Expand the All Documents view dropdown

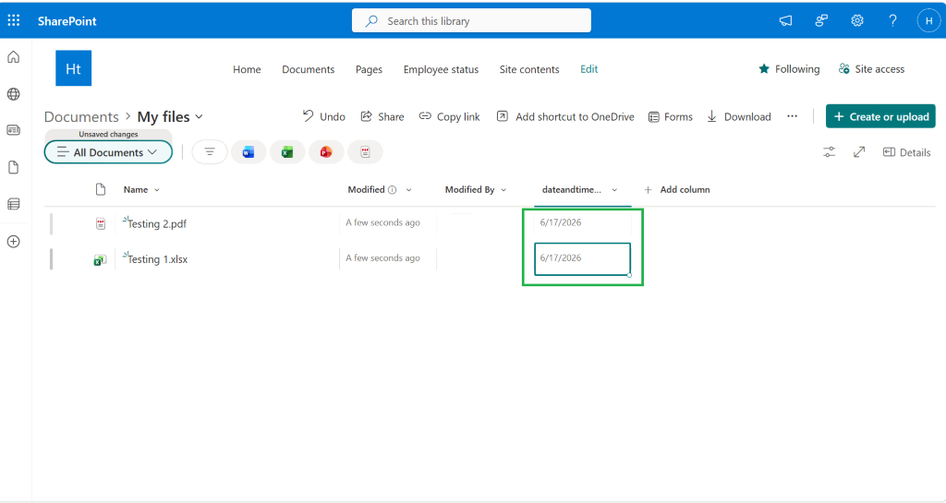pyautogui.click(x=109, y=152)
